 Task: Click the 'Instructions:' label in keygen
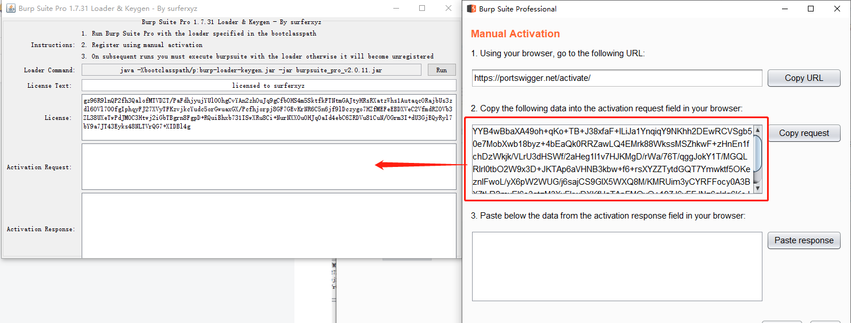(52, 45)
